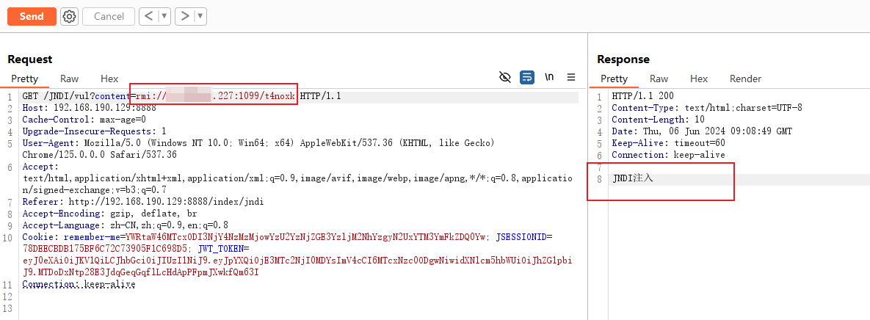Click the Accept-Encoding: gzip, deflate, br line
The image size is (870, 320).
(x=109, y=214)
